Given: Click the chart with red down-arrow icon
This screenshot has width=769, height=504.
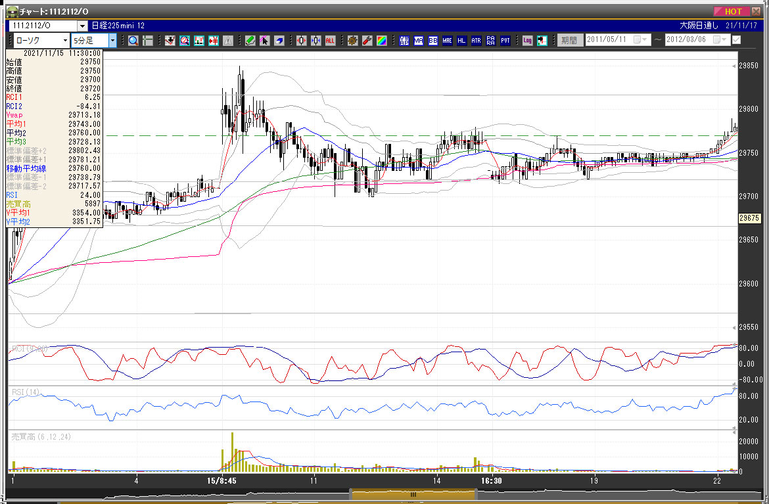Looking at the screenshot, I should (x=170, y=41).
